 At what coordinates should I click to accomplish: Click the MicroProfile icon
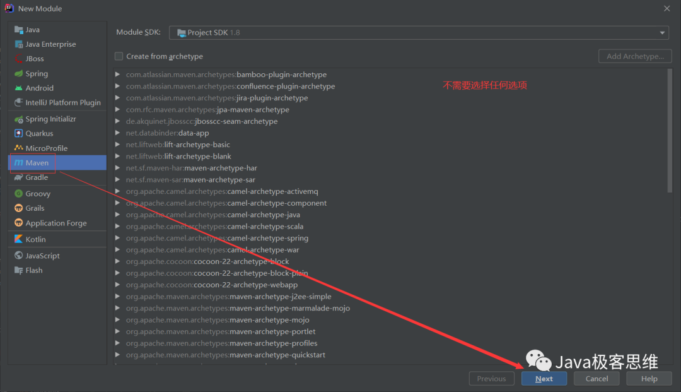click(19, 148)
